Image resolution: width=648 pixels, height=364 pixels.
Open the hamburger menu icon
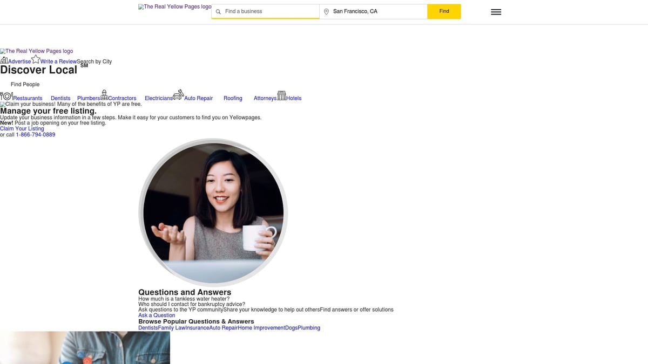point(496,12)
